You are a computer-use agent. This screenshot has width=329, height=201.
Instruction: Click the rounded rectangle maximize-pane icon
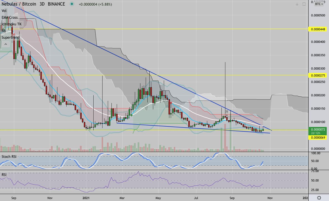[304, 4]
